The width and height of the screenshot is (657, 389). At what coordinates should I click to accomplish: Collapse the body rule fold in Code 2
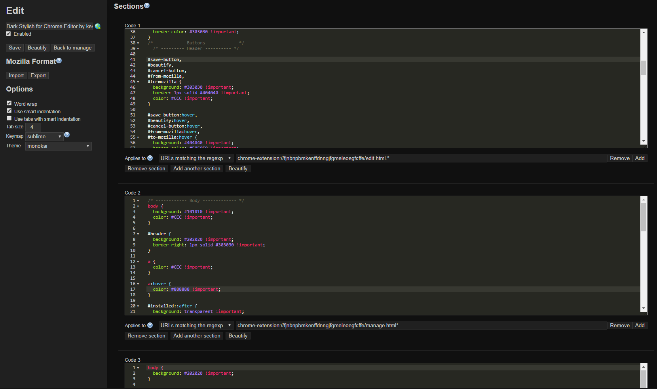click(139, 206)
